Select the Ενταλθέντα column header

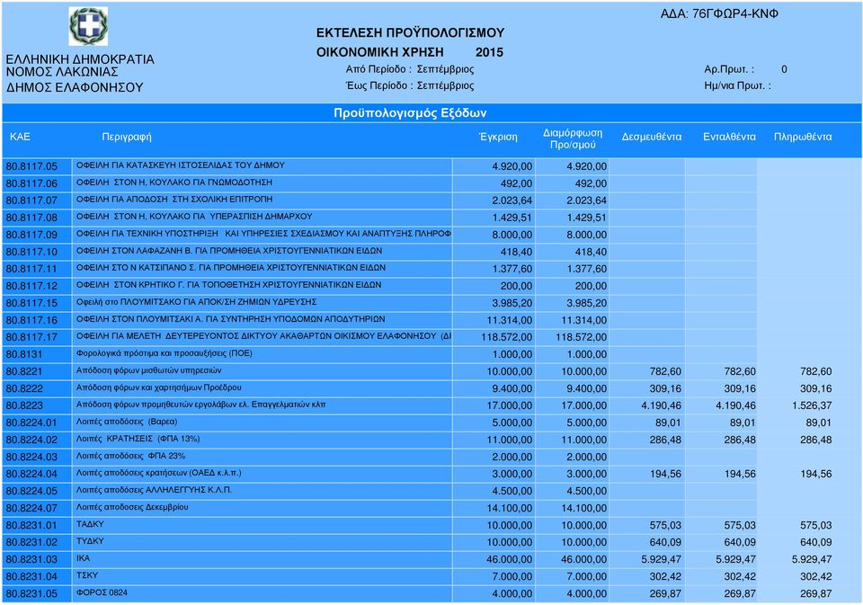pyautogui.click(x=729, y=137)
